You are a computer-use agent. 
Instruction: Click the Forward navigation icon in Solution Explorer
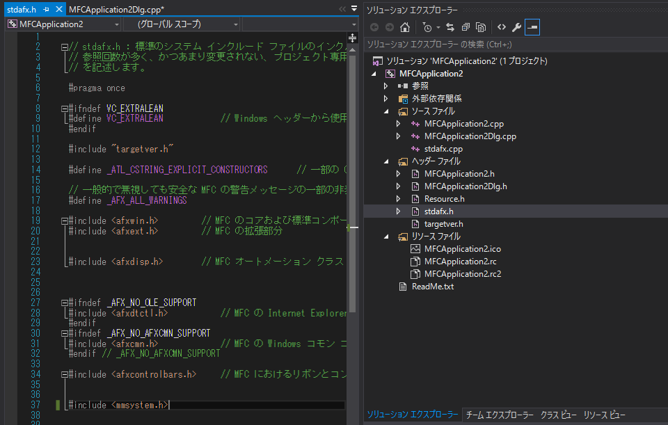point(390,27)
